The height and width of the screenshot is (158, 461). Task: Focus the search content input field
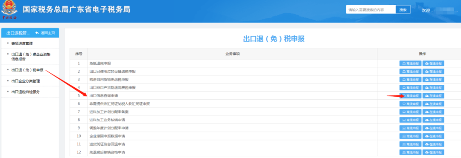(371, 10)
